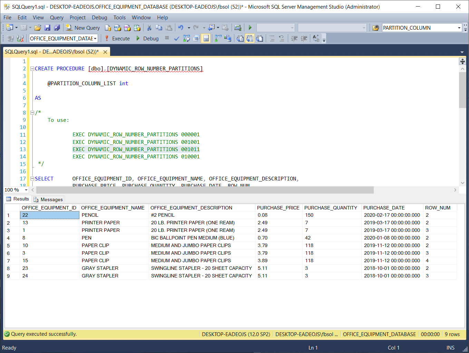Expand the PARTITION_COLUMN find dropdown
This screenshot has width=469, height=353.
pos(459,28)
